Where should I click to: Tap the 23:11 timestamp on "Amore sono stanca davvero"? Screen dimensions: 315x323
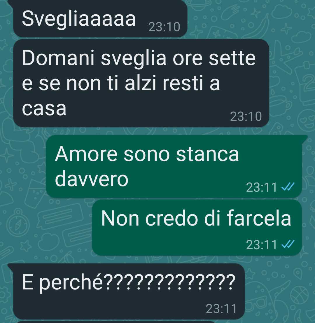click(x=261, y=187)
